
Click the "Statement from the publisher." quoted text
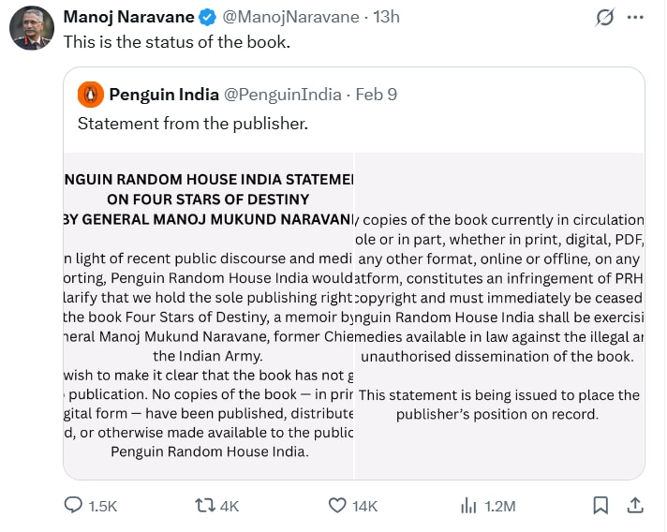192,123
